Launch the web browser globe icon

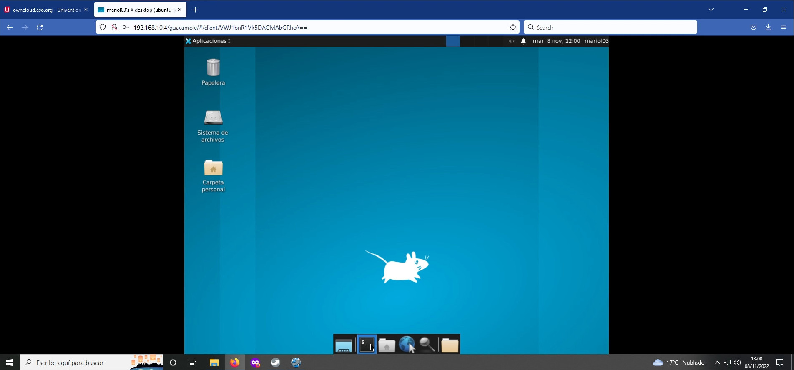click(407, 345)
